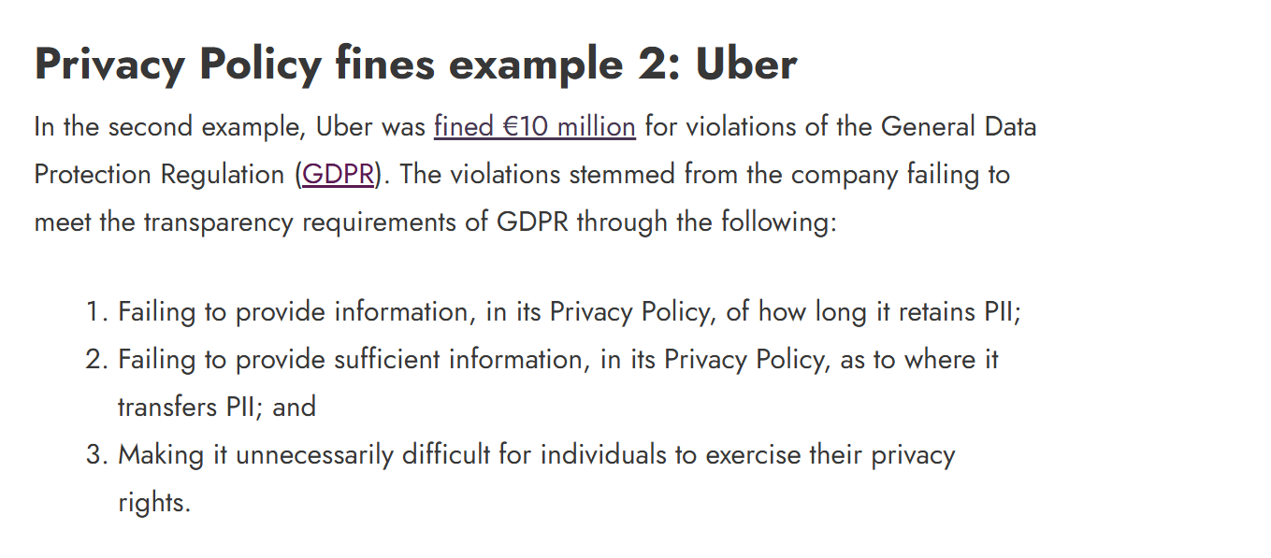This screenshot has height=558, width=1271.
Task: Click the list number "1." marker
Action: click(97, 312)
